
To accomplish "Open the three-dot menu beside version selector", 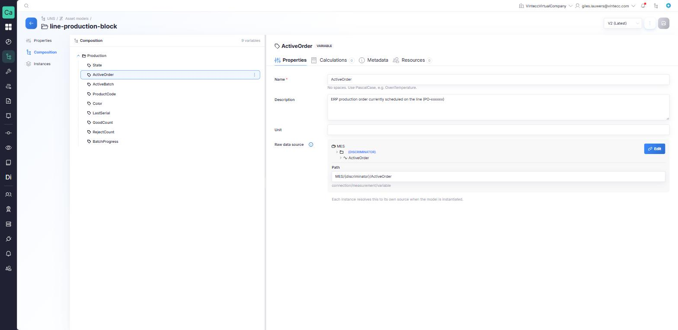I will coord(649,23).
